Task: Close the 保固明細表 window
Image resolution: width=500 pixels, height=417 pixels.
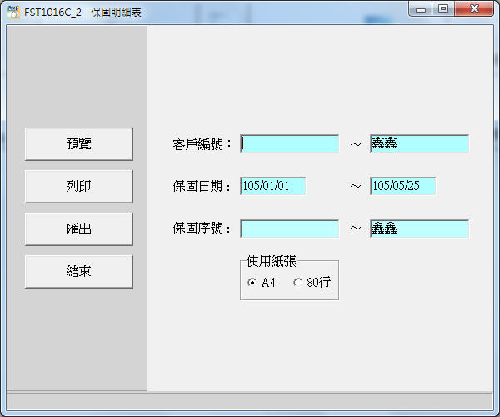Action: click(474, 9)
